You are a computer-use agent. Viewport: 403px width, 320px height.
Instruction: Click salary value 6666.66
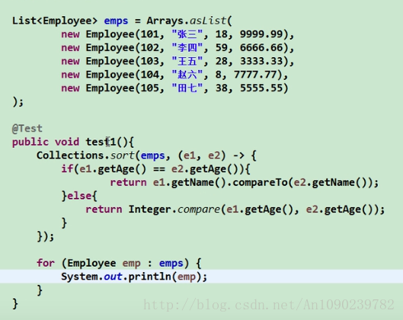coord(261,47)
